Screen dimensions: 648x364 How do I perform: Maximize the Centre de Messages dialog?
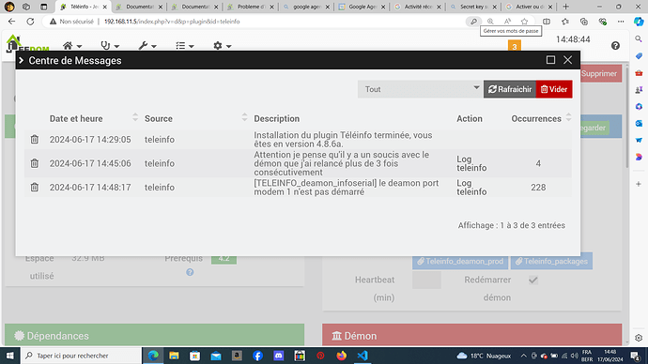(x=550, y=60)
